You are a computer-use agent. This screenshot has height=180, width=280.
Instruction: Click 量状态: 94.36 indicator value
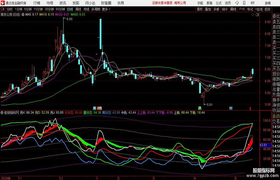pos(92,113)
